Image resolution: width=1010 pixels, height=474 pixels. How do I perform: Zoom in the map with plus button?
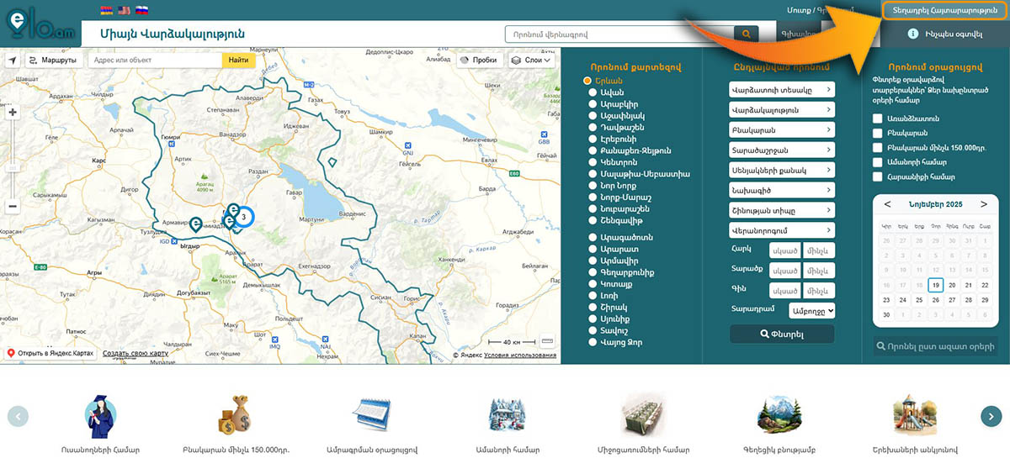click(x=13, y=112)
